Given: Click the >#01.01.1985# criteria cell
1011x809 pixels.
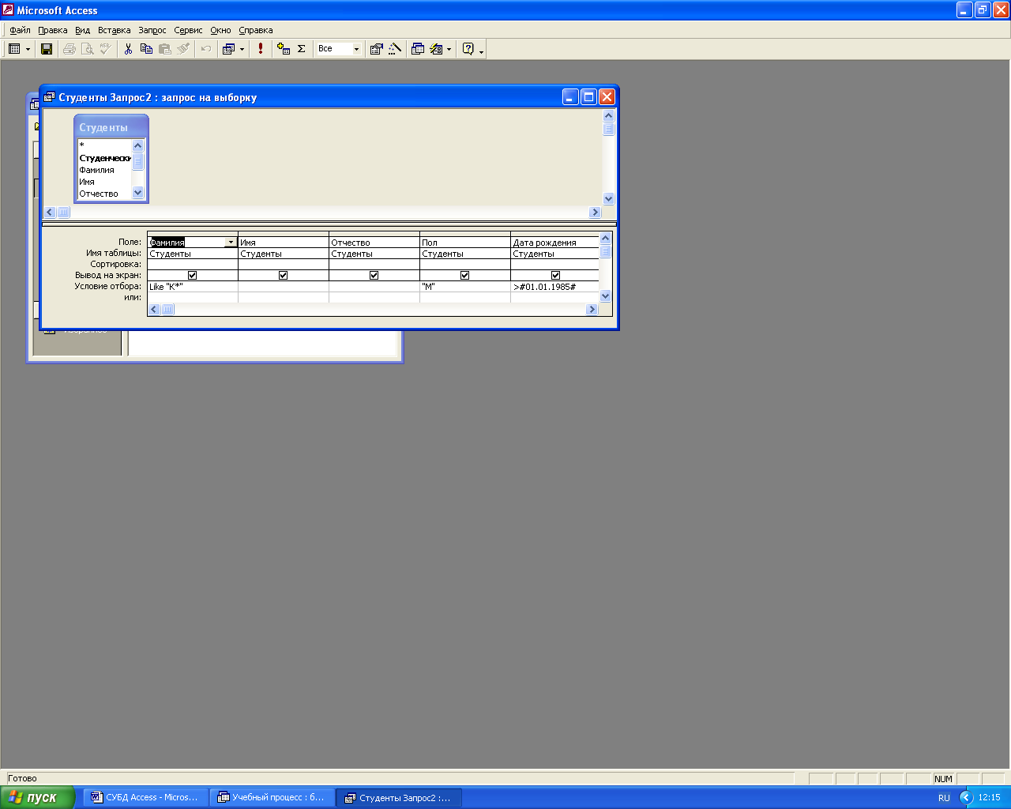Looking at the screenshot, I should (x=555, y=287).
